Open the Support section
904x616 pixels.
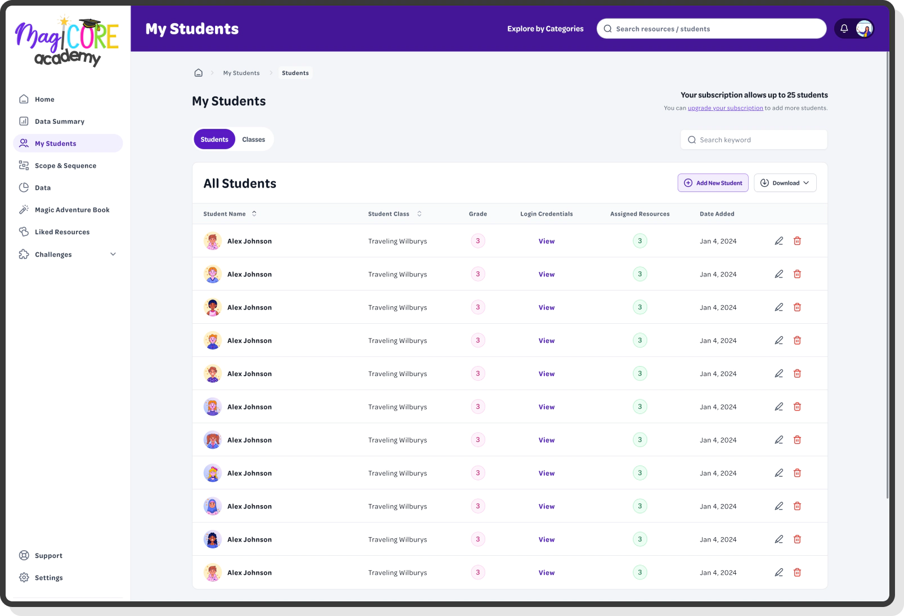click(x=48, y=555)
